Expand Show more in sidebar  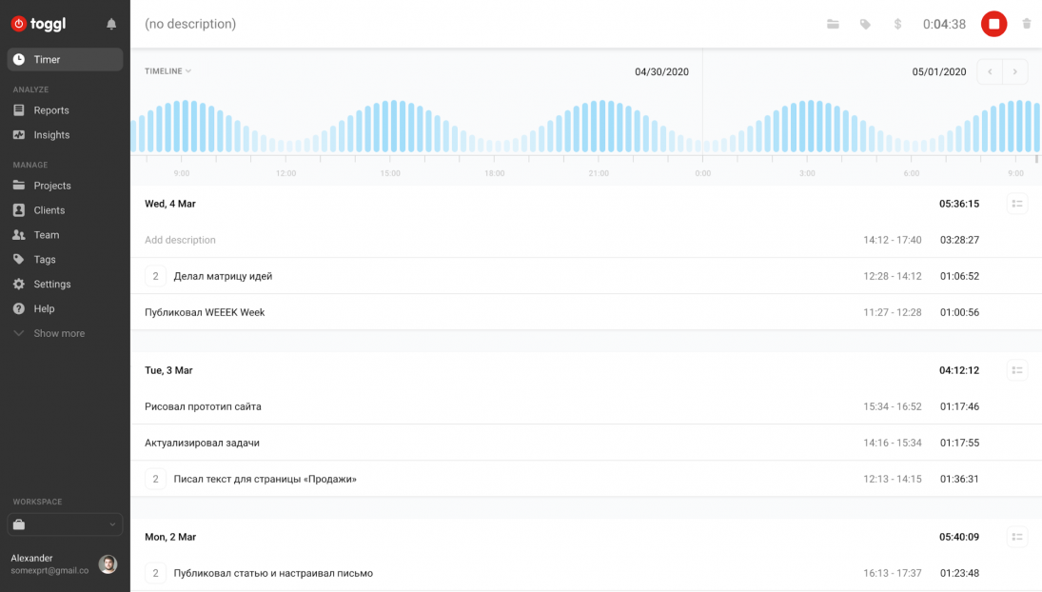point(59,333)
